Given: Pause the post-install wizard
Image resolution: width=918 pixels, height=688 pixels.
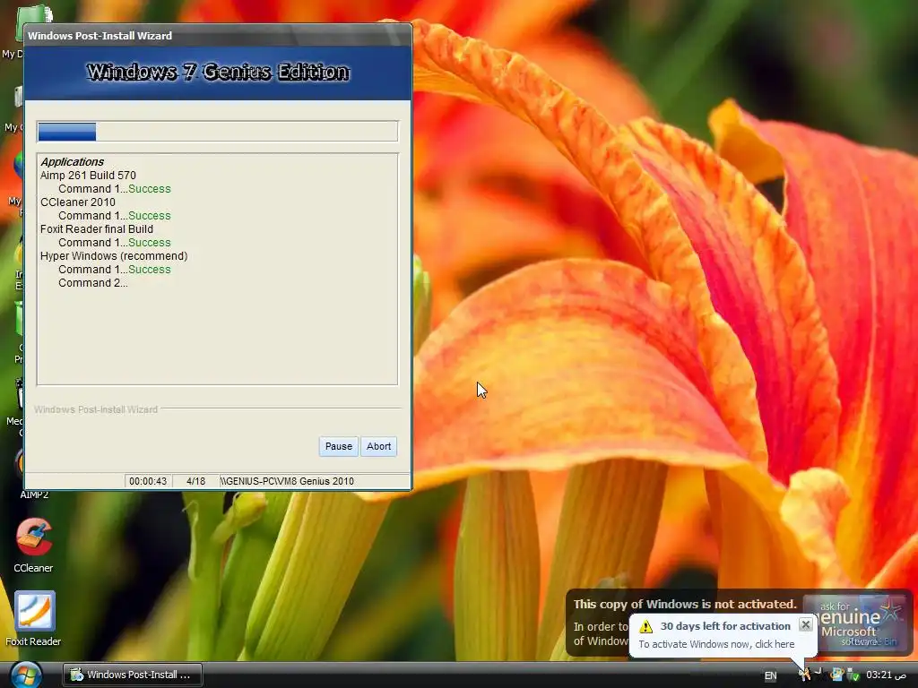Looking at the screenshot, I should (x=338, y=446).
